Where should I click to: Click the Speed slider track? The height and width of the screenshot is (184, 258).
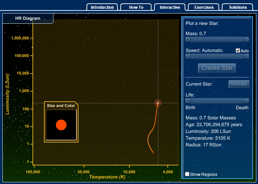click(217, 56)
